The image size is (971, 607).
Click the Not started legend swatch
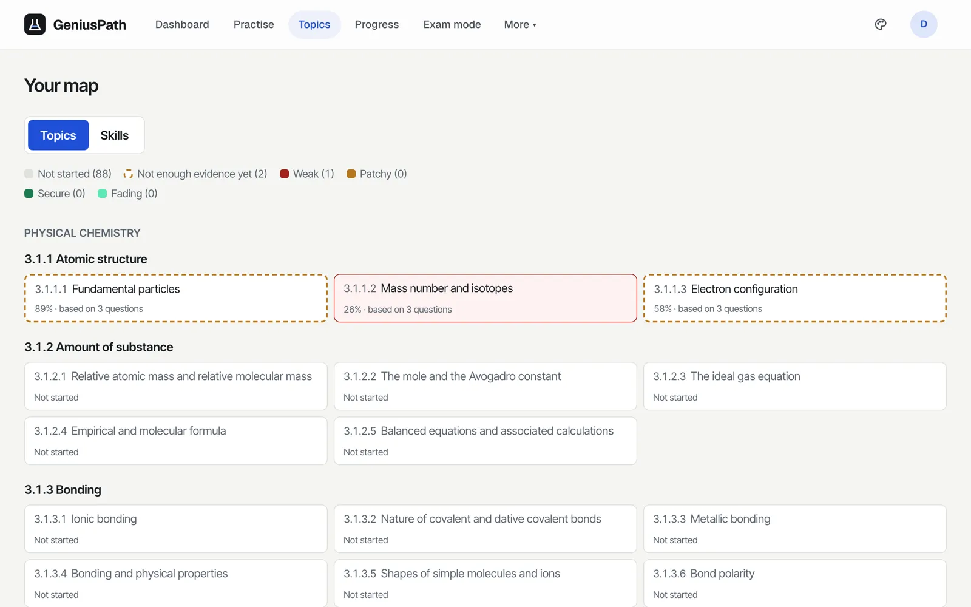pos(29,174)
